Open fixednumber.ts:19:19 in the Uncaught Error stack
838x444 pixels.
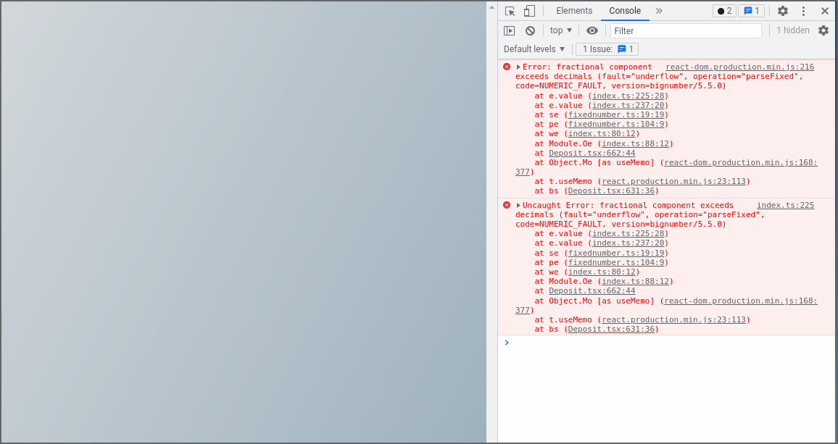616,253
